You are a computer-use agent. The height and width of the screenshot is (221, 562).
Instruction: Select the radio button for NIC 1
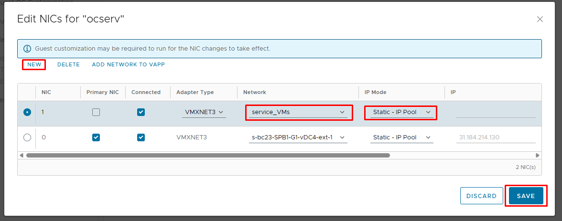(27, 112)
